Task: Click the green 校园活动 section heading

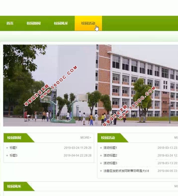Action: tap(108, 138)
